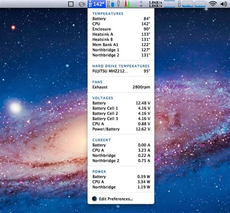Select the CPU temperature row

coord(121,24)
